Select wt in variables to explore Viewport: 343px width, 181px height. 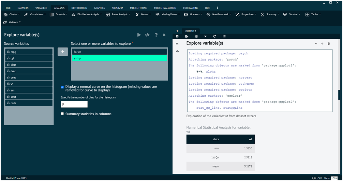point(119,52)
